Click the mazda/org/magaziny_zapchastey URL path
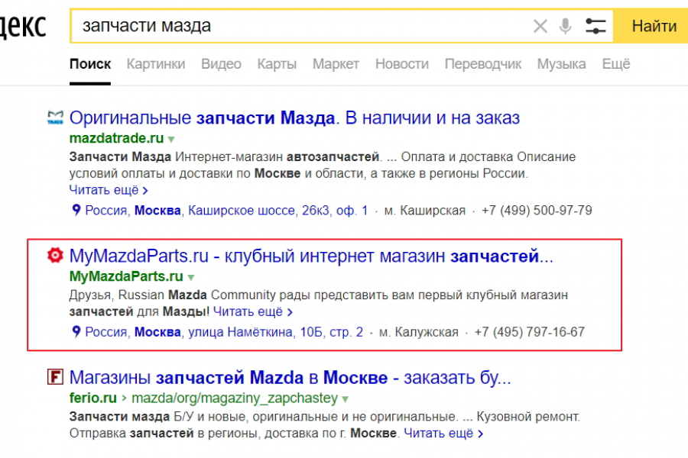This screenshot has height=458, width=688. coord(235,398)
